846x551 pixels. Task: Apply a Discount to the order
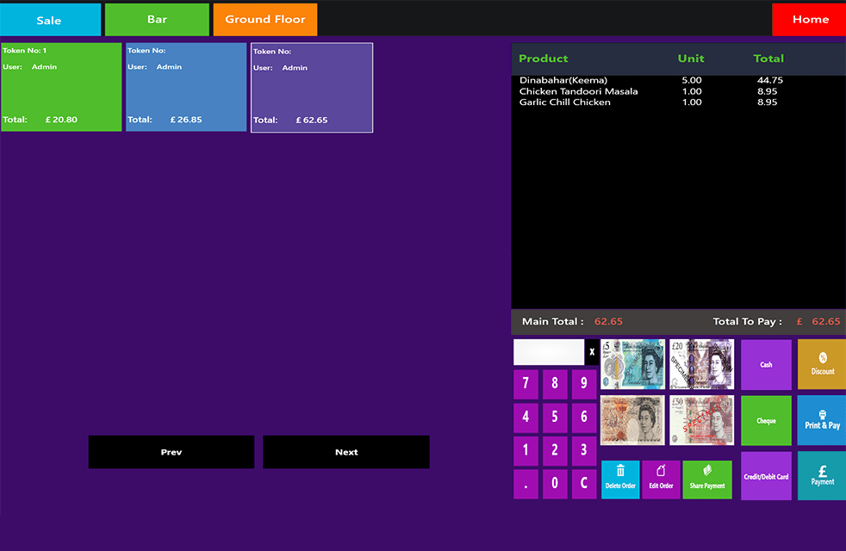click(822, 364)
